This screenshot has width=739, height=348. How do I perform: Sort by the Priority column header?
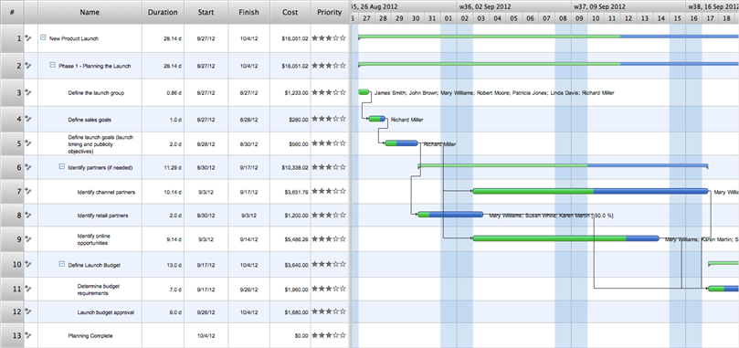click(x=330, y=13)
